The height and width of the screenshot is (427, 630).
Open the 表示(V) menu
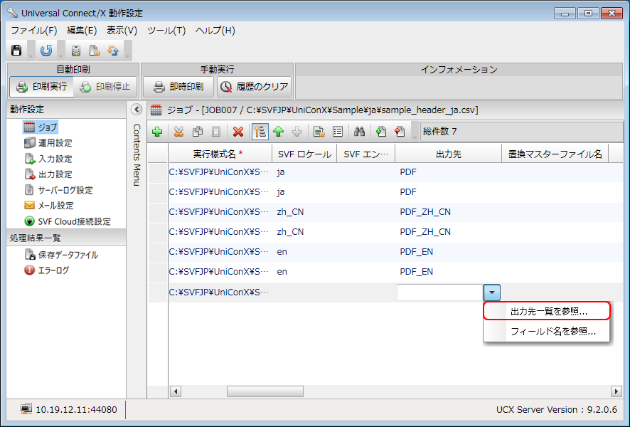[122, 31]
